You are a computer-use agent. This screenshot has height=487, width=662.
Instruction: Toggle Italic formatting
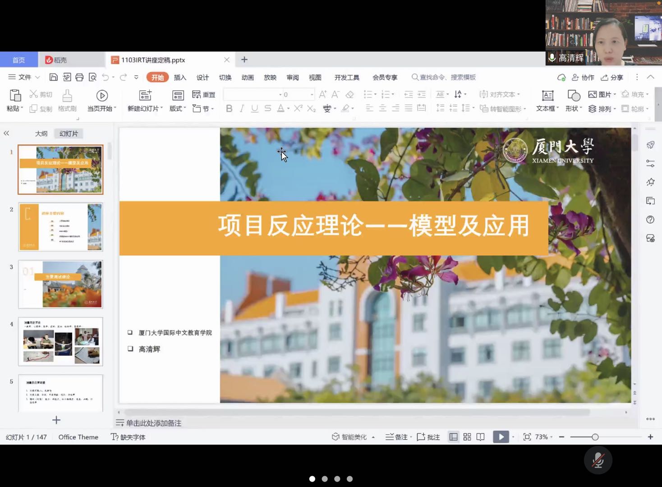tap(242, 108)
